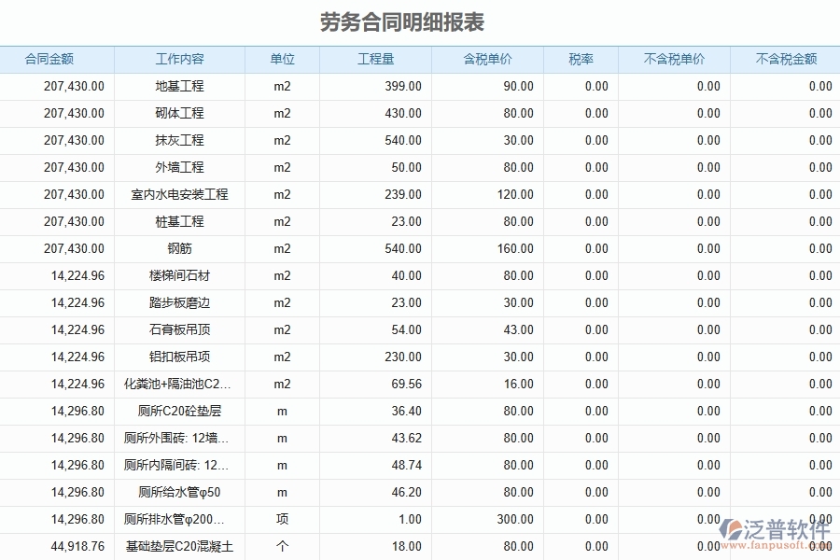Click the 项 unit cell

282,519
